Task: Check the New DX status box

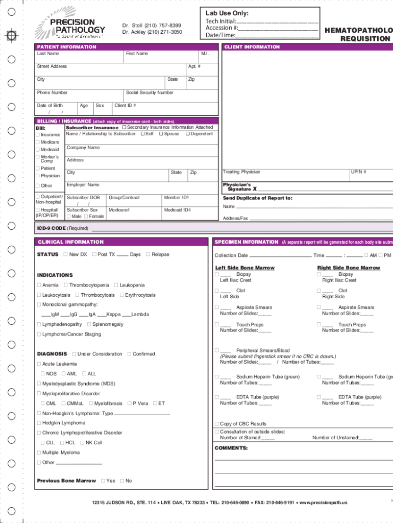Action: coord(65,254)
